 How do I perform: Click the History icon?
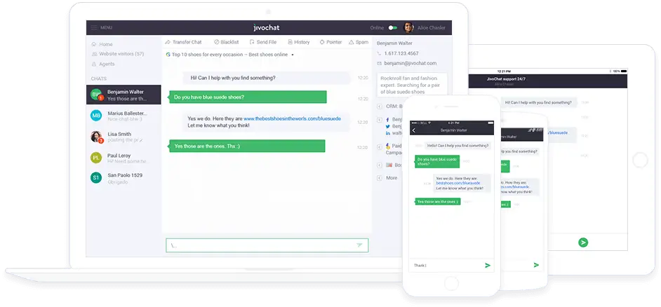pyautogui.click(x=291, y=42)
